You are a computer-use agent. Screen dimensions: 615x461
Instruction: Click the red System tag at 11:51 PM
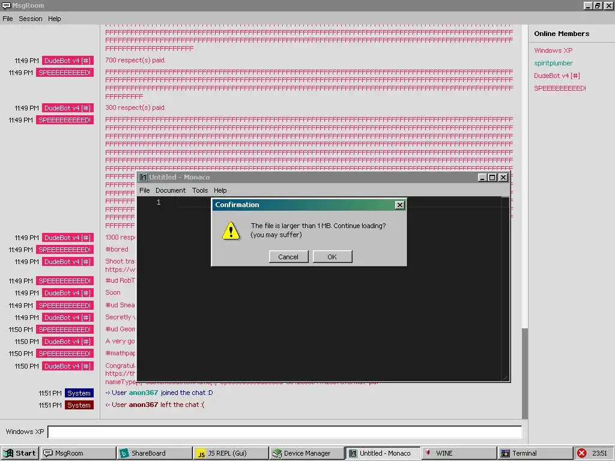click(79, 405)
